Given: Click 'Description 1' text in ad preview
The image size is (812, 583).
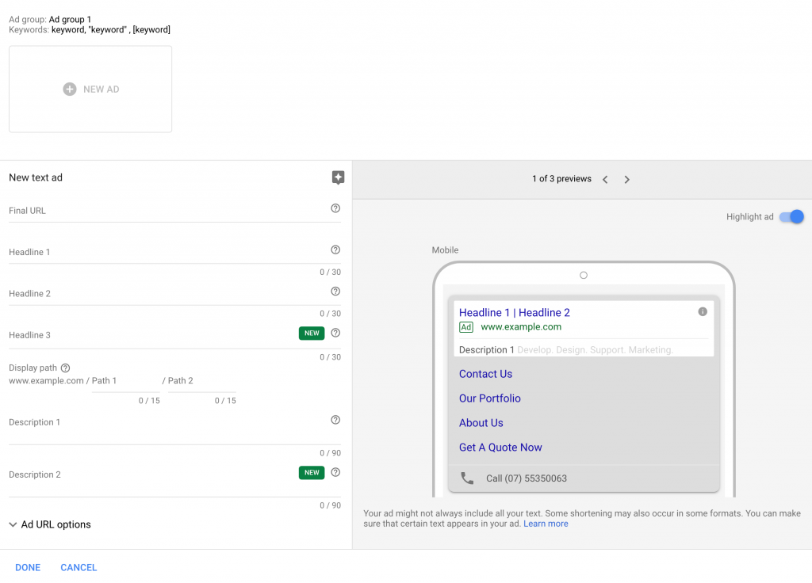Looking at the screenshot, I should (486, 350).
